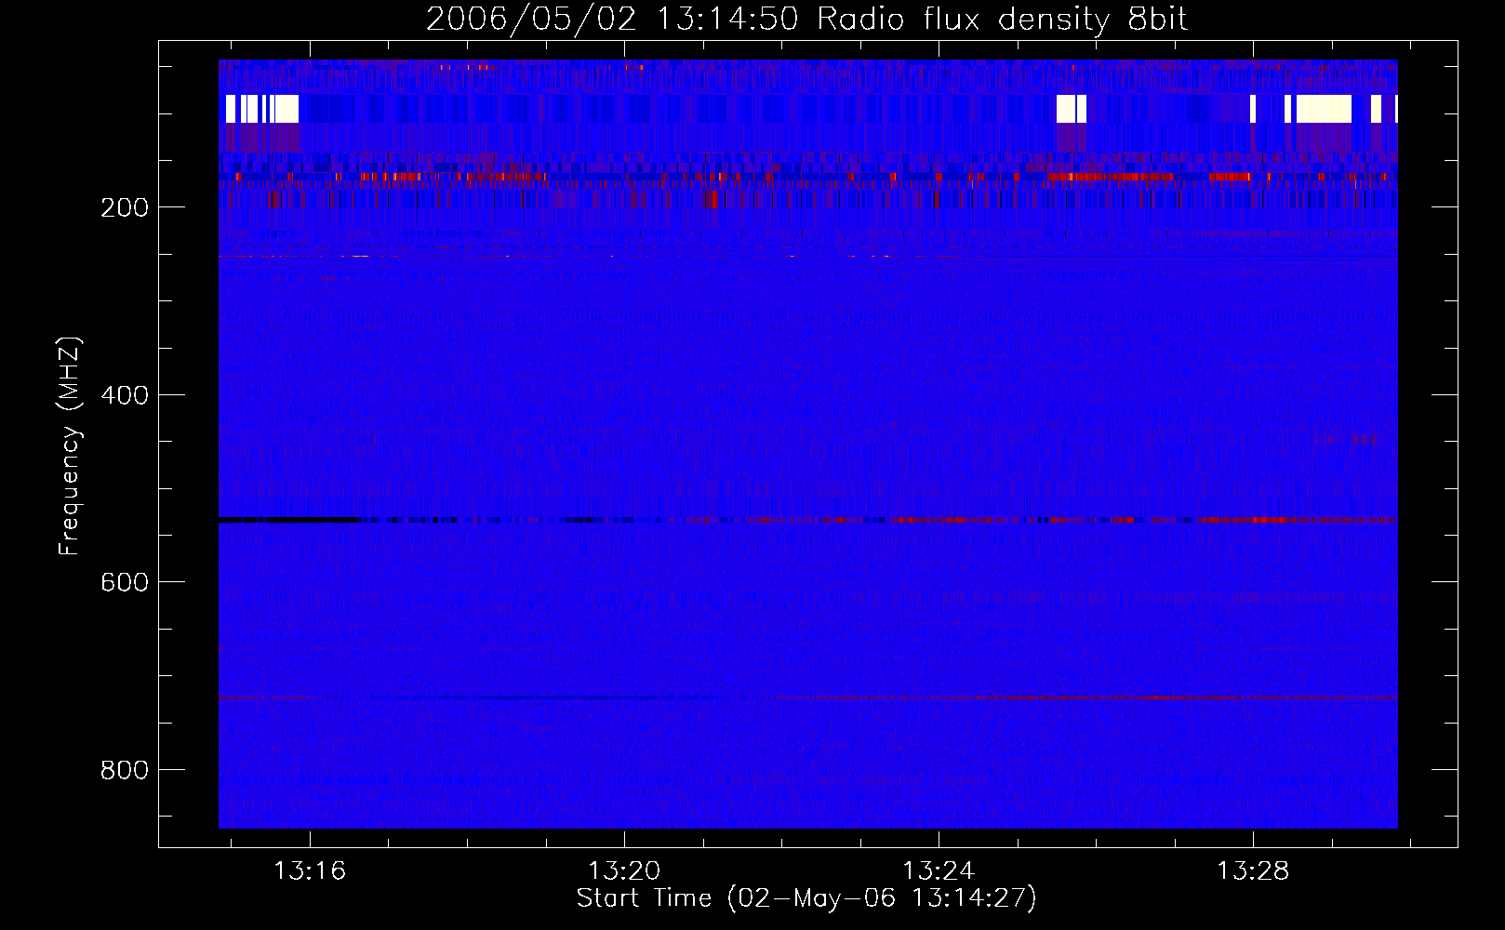The height and width of the screenshot is (930, 1505).
Task: Select the 'Frequency (MHZ)' y-axis label
Action: [x=70, y=446]
